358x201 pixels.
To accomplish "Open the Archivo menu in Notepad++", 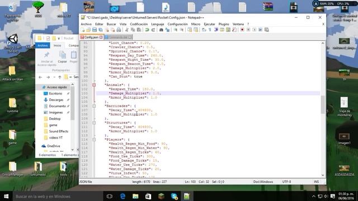I will click(x=86, y=24).
